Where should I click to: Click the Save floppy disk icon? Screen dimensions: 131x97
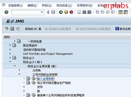pyautogui.click(x=53, y=12)
